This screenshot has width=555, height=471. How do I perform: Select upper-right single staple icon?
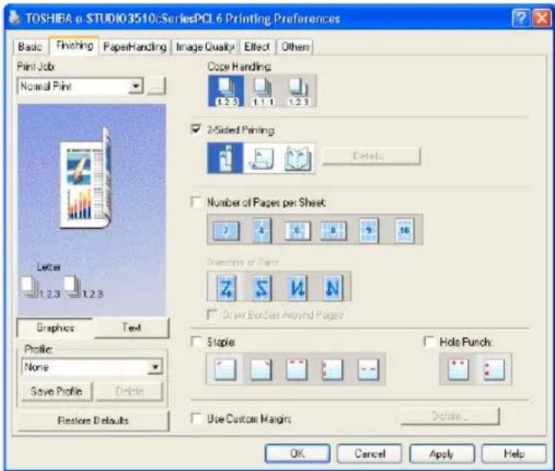[261, 369]
